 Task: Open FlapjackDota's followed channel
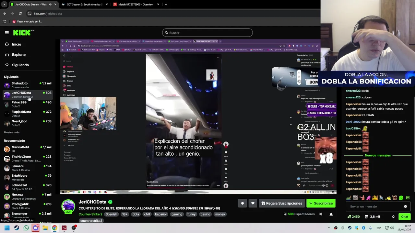tap(28, 114)
